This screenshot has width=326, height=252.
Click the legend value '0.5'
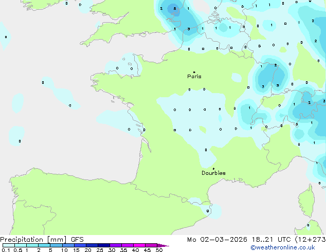click(18, 250)
